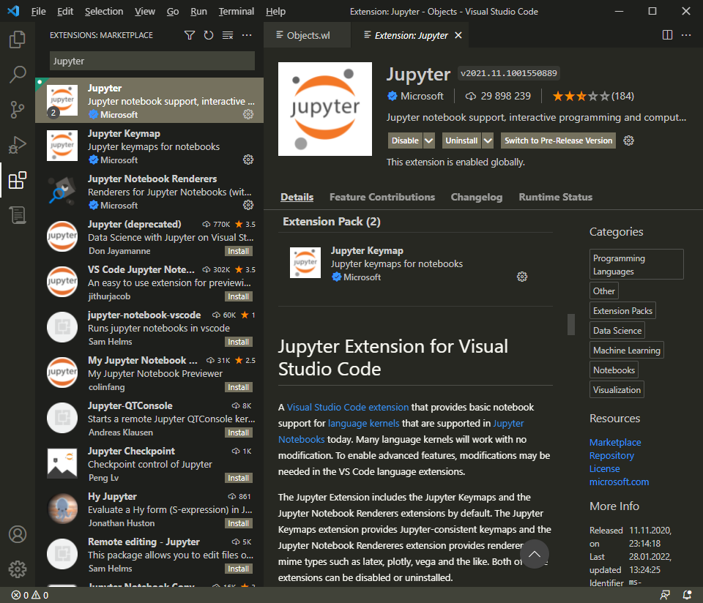
Task: Expand the Uninstall dropdown arrow
Action: 488,141
